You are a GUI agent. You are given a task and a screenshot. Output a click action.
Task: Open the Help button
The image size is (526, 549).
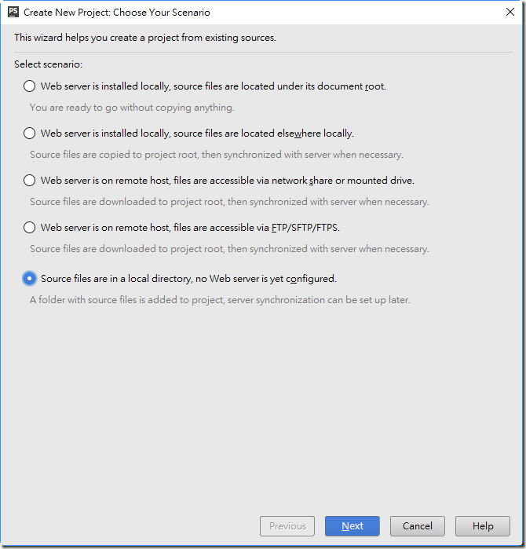point(483,526)
